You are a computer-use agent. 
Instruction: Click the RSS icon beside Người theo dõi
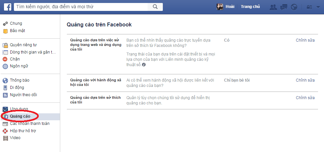[x=5, y=95]
